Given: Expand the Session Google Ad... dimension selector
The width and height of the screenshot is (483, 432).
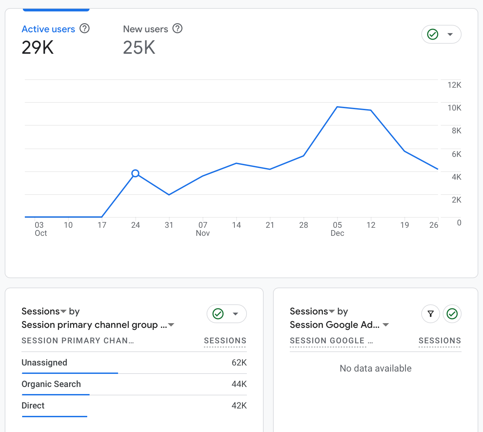Looking at the screenshot, I should pos(386,325).
